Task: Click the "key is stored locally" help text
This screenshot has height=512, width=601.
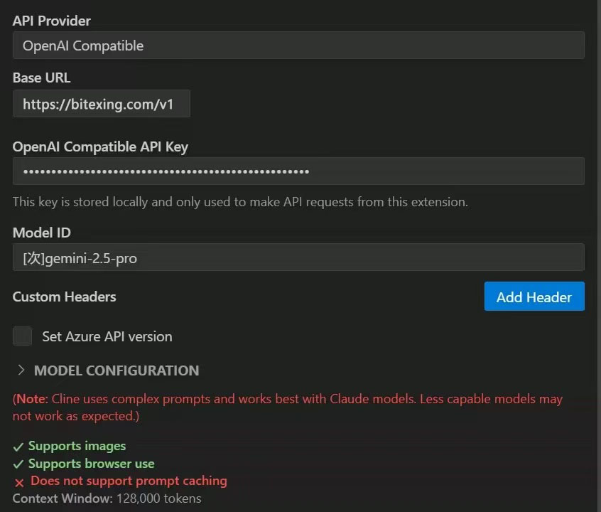Action: [x=240, y=202]
